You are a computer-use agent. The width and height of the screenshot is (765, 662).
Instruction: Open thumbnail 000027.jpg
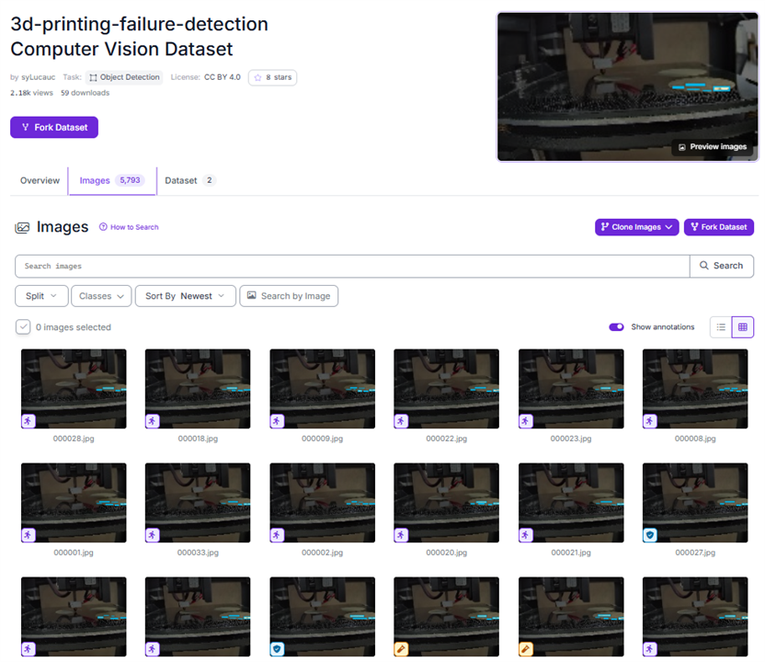coord(695,503)
